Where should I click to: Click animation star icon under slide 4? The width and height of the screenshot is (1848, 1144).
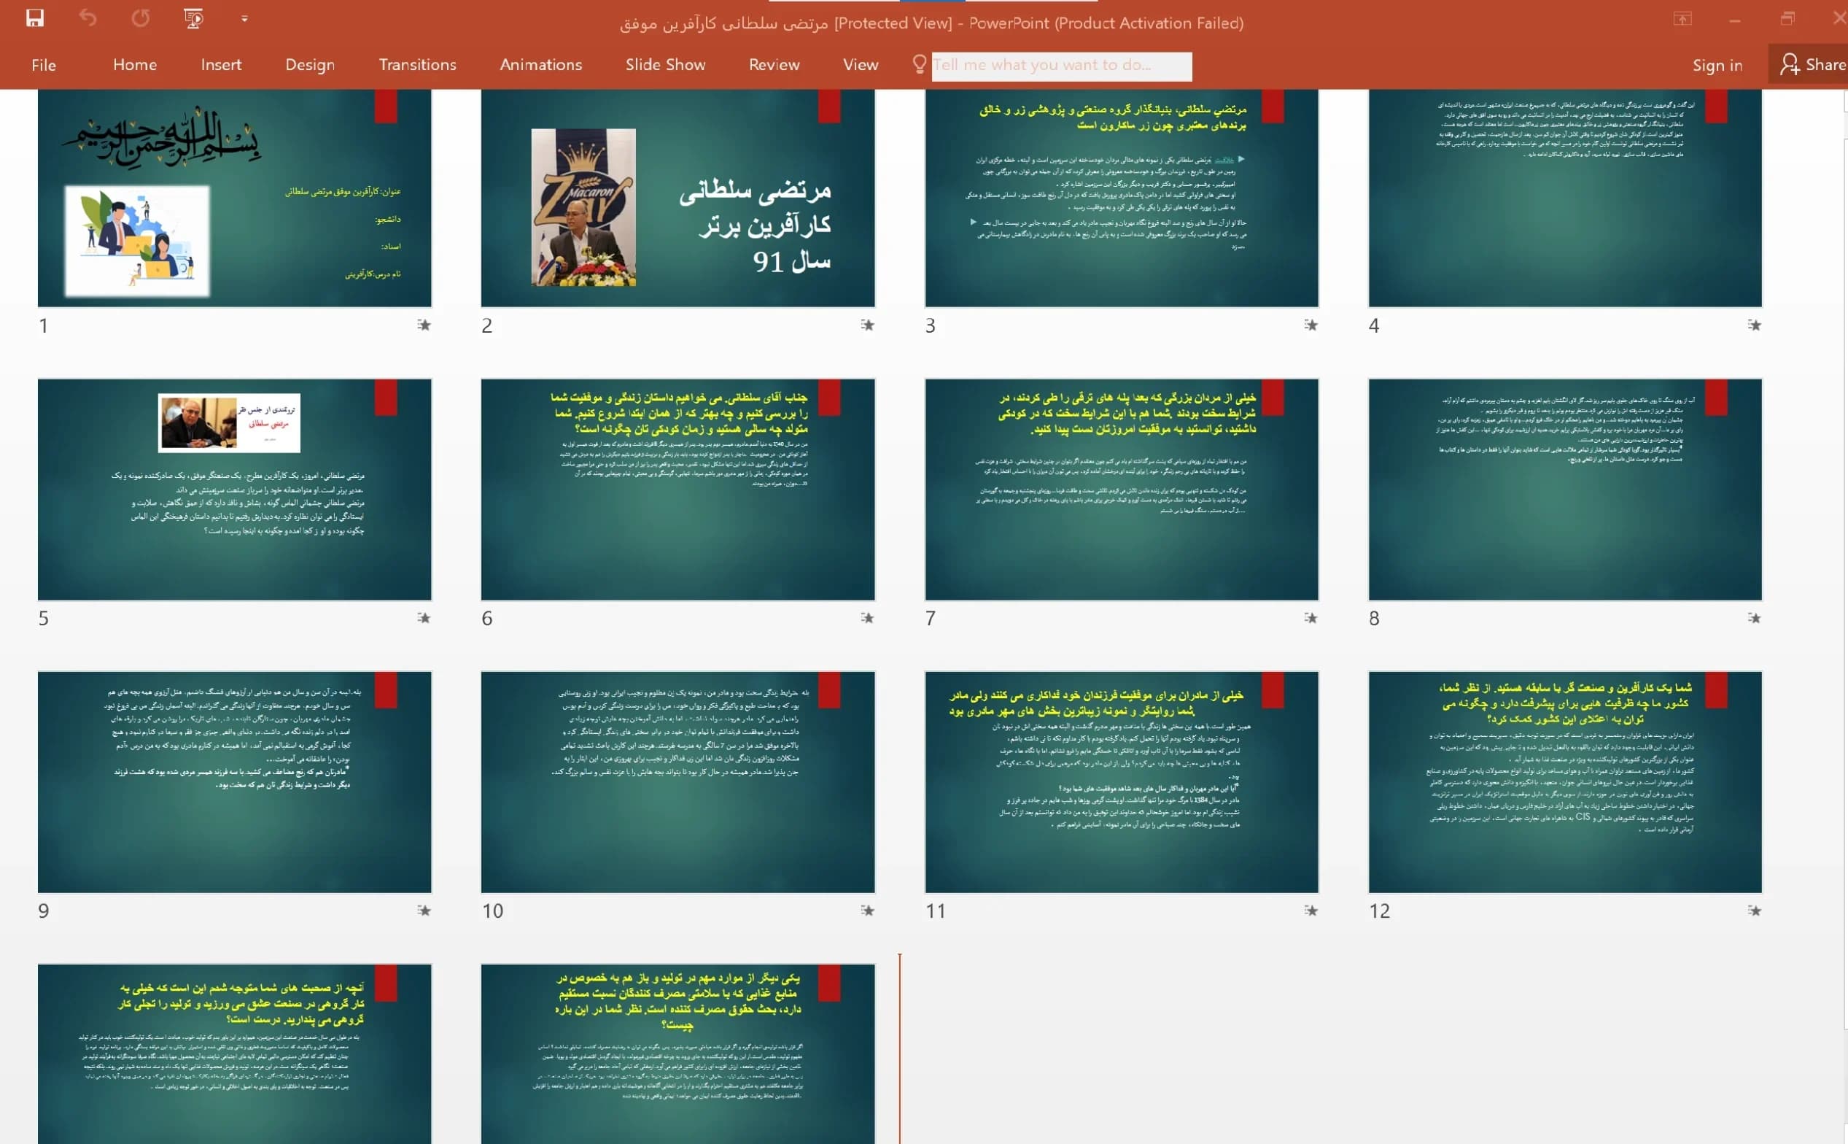1755,325
